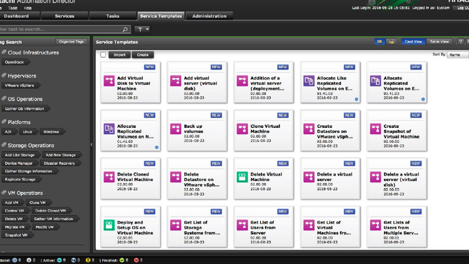This screenshot has width=469, height=264.
Task: Switch to Card View
Action: [x=413, y=42]
